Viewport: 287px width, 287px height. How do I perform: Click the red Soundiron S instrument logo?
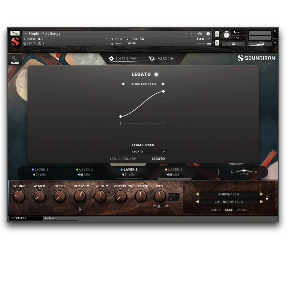click(x=15, y=41)
